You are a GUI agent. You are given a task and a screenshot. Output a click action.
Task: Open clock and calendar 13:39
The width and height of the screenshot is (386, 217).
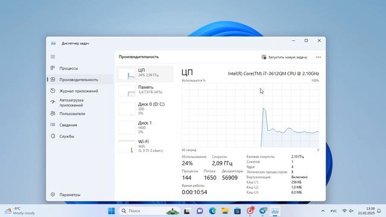[366, 211]
